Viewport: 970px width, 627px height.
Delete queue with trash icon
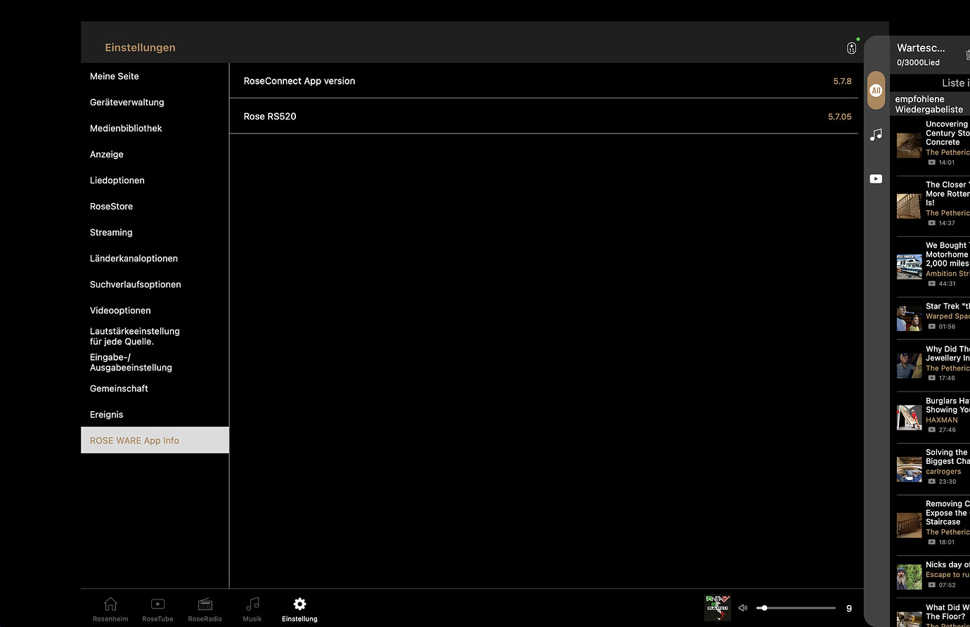click(967, 55)
